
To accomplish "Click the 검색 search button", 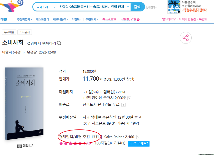I will tap(137, 7).
